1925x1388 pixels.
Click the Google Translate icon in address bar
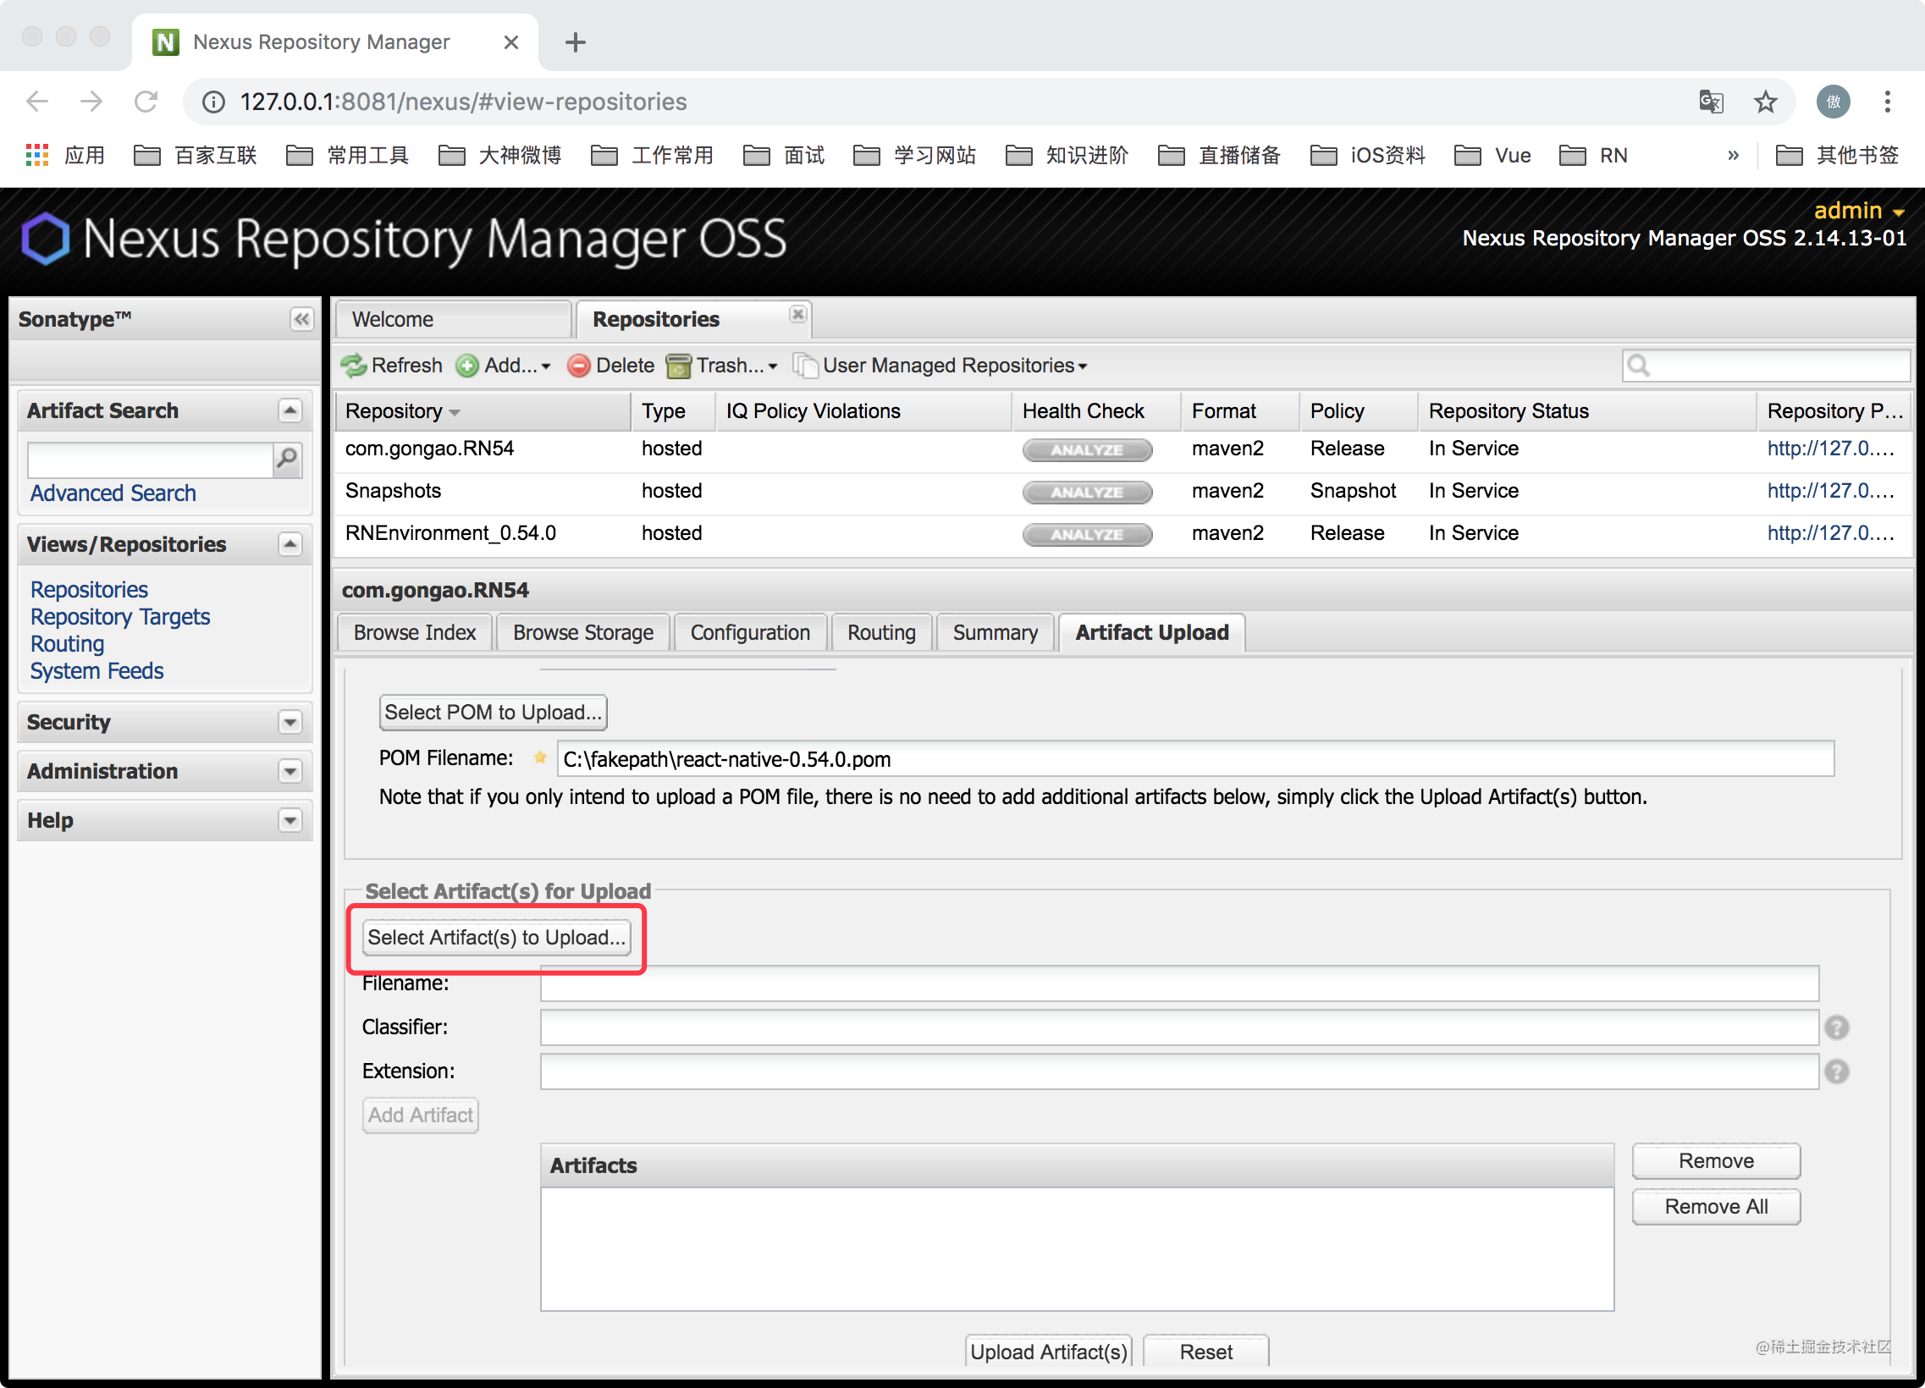[1710, 102]
